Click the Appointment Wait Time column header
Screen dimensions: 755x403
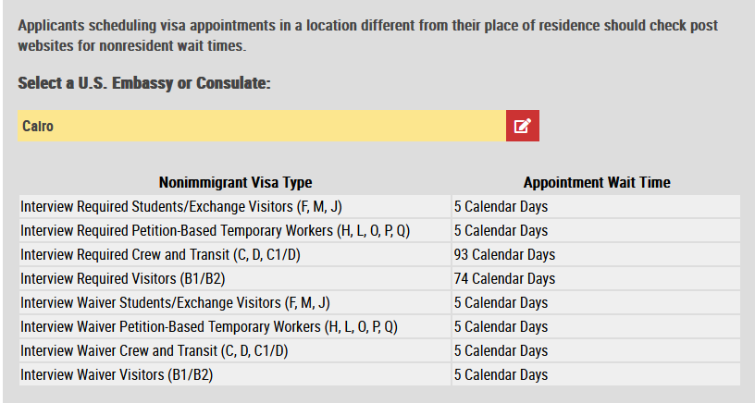(597, 183)
